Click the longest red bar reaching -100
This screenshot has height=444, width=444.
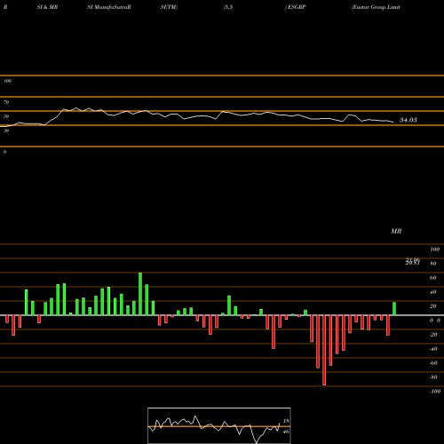(324, 350)
